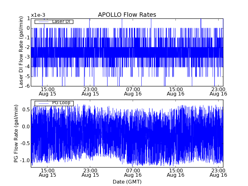Click the blue line sample in PG Loop legend
This screenshot has height=186, width=248.
pyautogui.click(x=43, y=103)
